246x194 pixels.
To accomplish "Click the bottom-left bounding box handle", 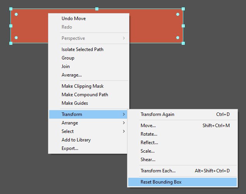I will pos(11,43).
